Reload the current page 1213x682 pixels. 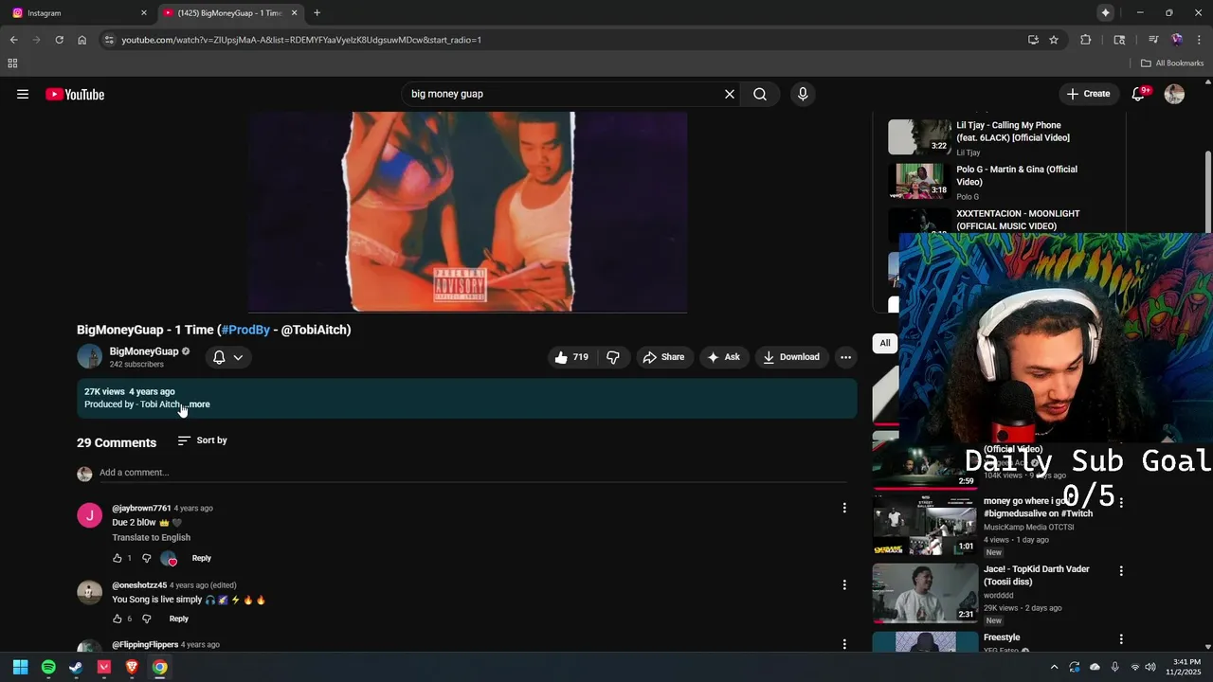coord(59,40)
